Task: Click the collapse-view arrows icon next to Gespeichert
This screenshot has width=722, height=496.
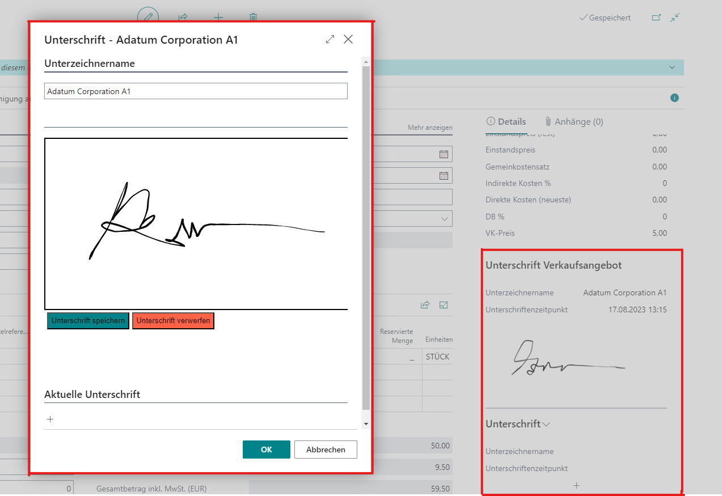Action: click(x=675, y=18)
